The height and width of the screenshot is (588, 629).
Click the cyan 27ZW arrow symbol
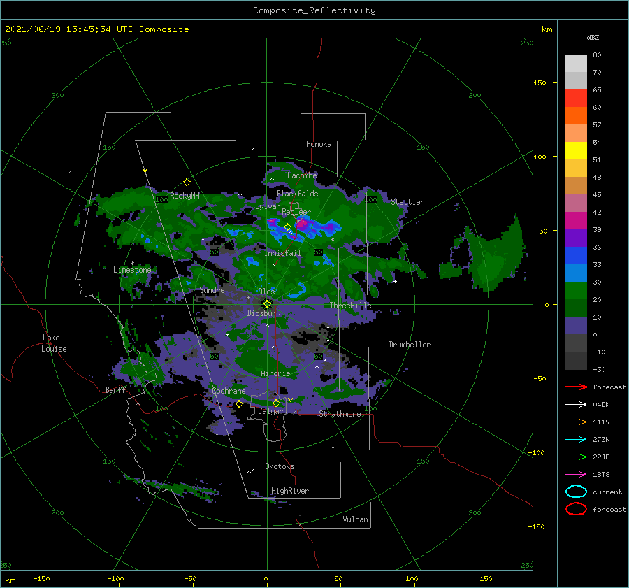point(576,439)
